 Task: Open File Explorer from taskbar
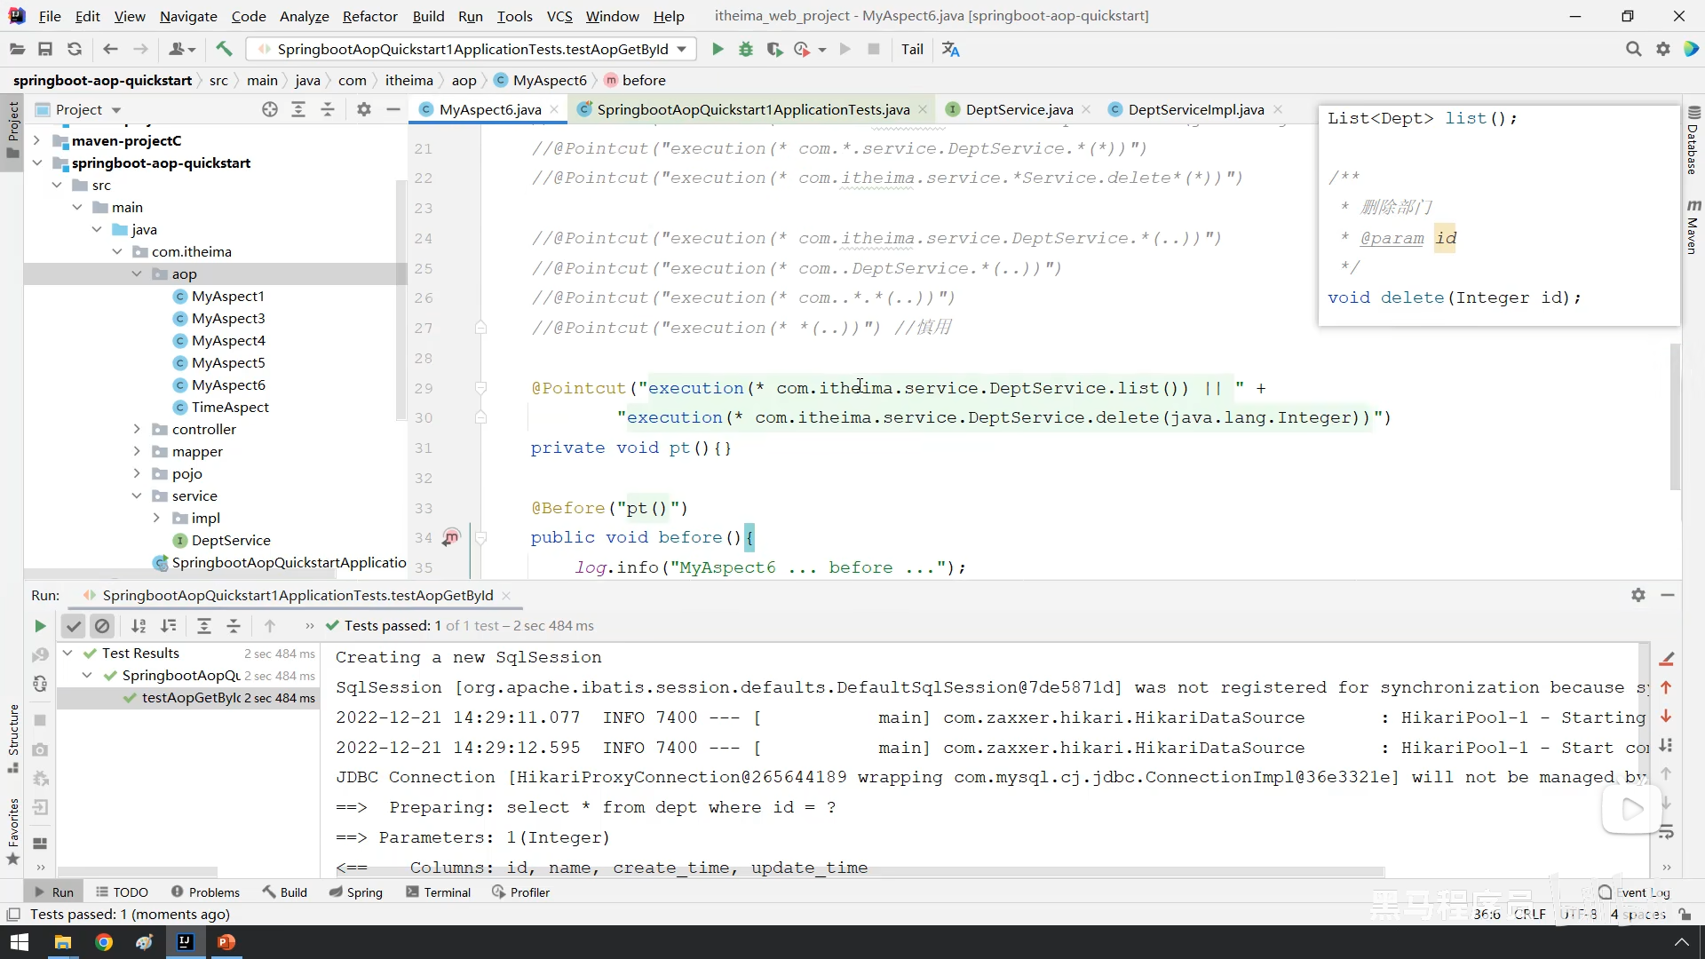pyautogui.click(x=62, y=942)
